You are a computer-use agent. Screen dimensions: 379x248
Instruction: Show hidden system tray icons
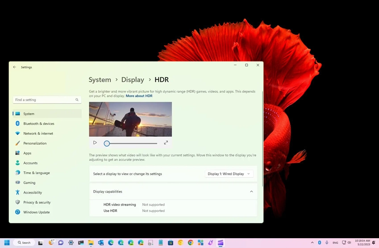coord(312,243)
